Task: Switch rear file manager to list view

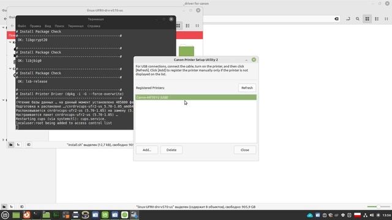Action: (x=377, y=19)
